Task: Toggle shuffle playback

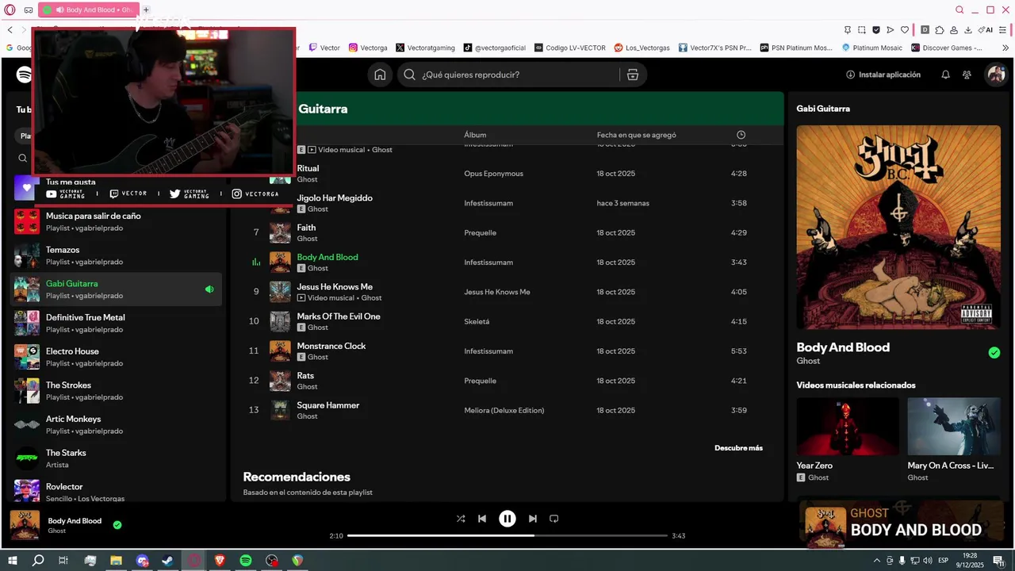Action: 461,519
